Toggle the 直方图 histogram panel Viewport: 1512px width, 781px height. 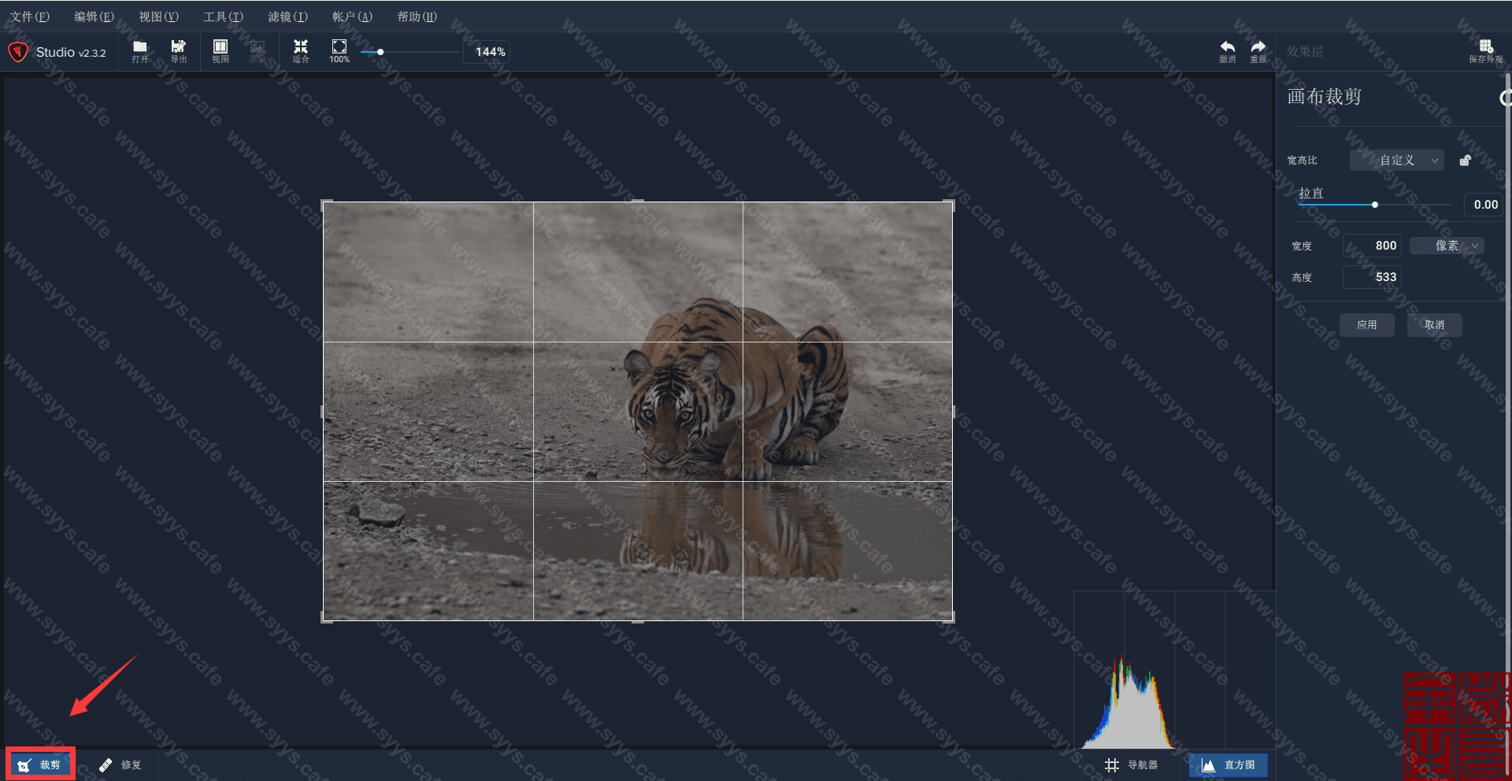pos(1228,764)
